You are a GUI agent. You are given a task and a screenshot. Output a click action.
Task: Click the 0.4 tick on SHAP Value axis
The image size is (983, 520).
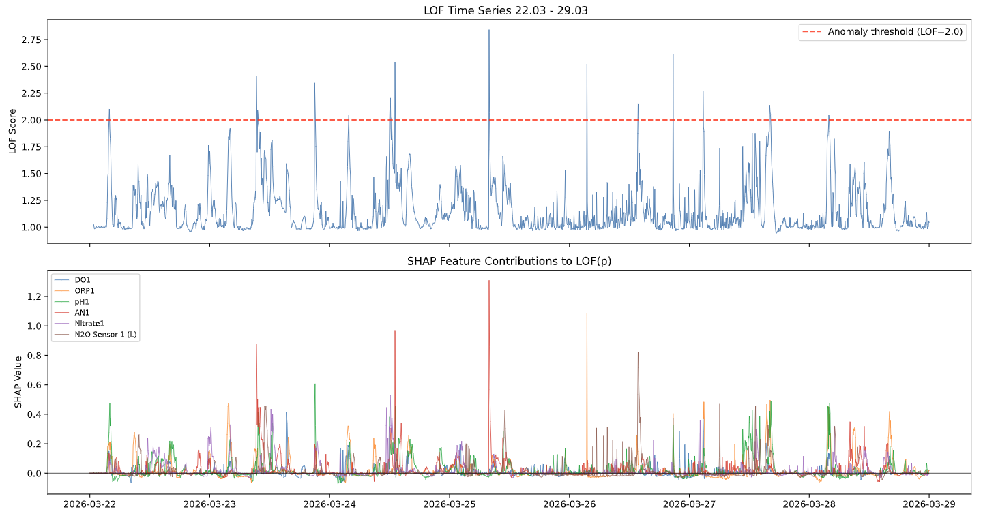point(35,414)
